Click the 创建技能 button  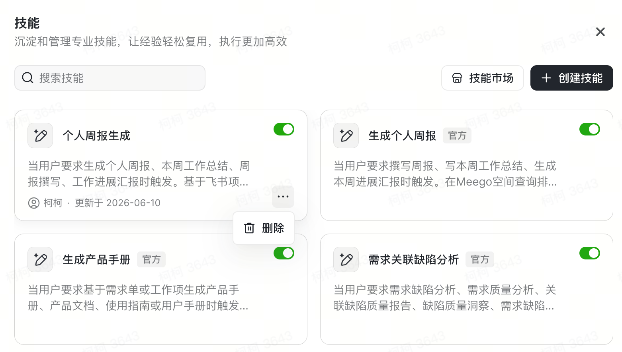click(572, 78)
